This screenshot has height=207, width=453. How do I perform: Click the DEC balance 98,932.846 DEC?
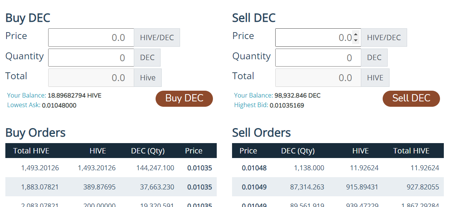[297, 95]
